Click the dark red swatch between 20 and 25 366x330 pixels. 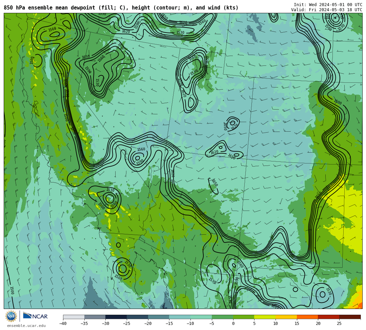point(329,317)
